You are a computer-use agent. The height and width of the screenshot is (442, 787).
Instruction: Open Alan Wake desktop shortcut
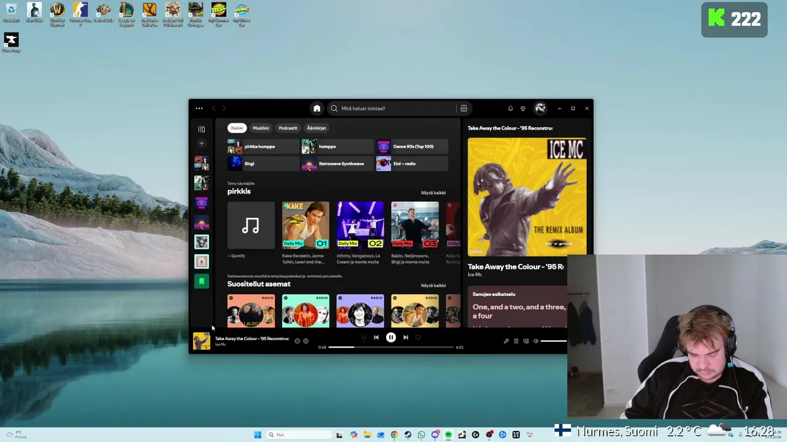(x=34, y=14)
